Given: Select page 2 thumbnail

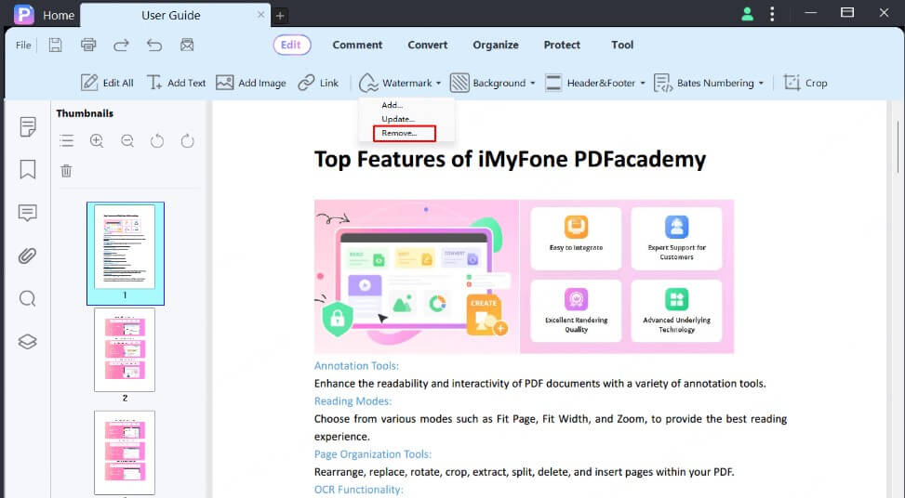Looking at the screenshot, I should coord(125,350).
